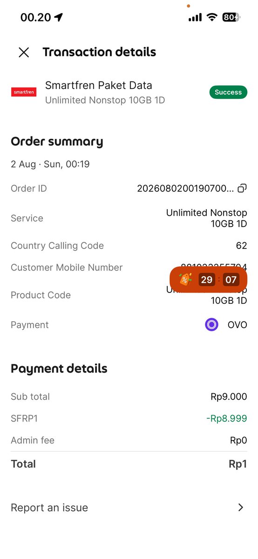Tap the Smartfren logo
This screenshot has height=559, width=258.
23,92
